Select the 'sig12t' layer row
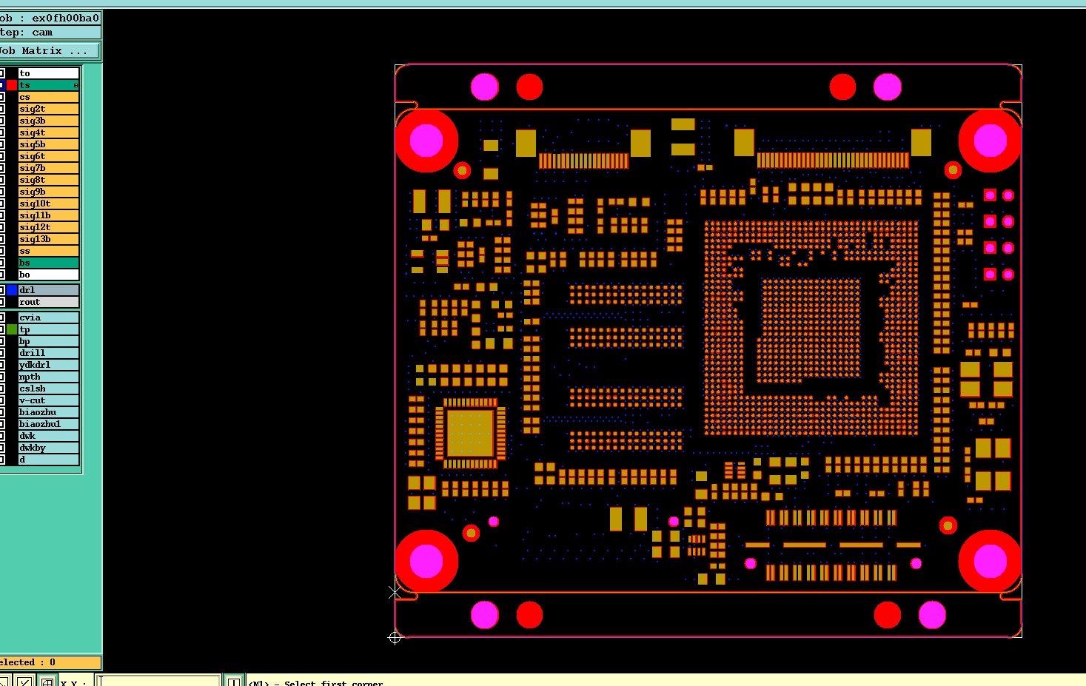The image size is (1086, 686). (49, 227)
